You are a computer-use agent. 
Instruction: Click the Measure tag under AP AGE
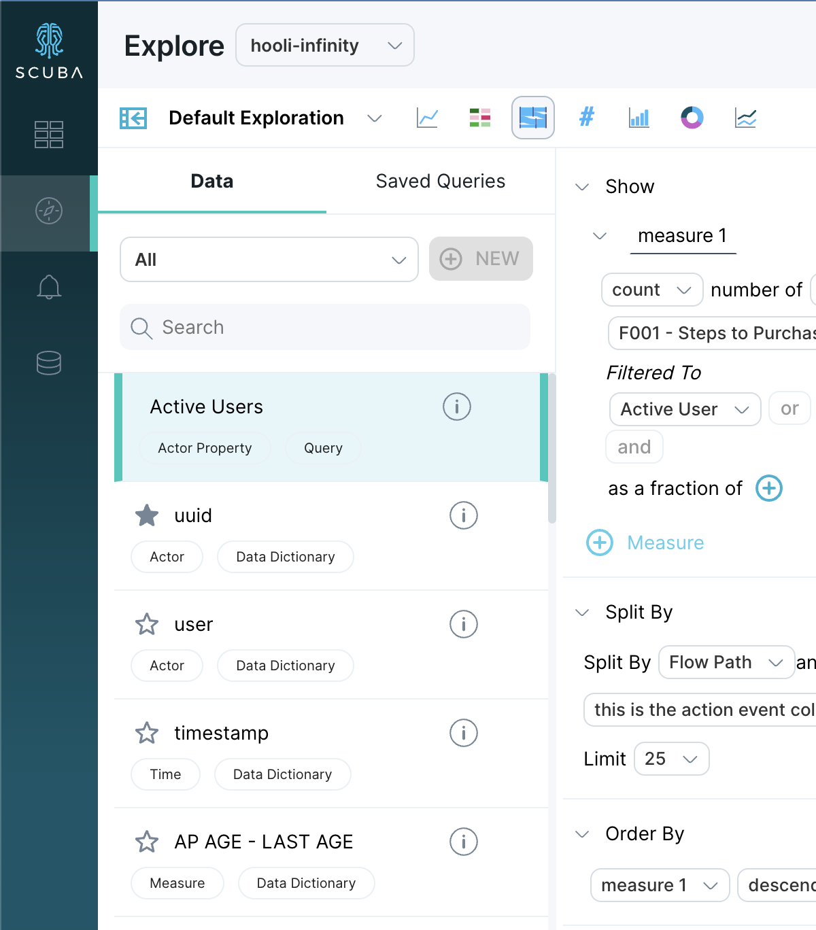[177, 883]
